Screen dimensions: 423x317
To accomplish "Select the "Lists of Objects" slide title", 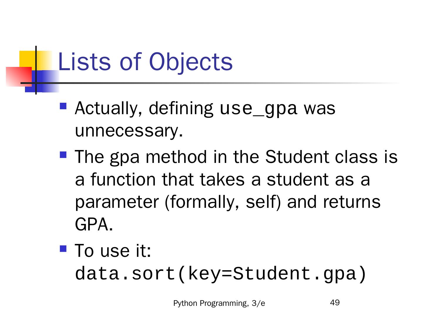I will (145, 62).
